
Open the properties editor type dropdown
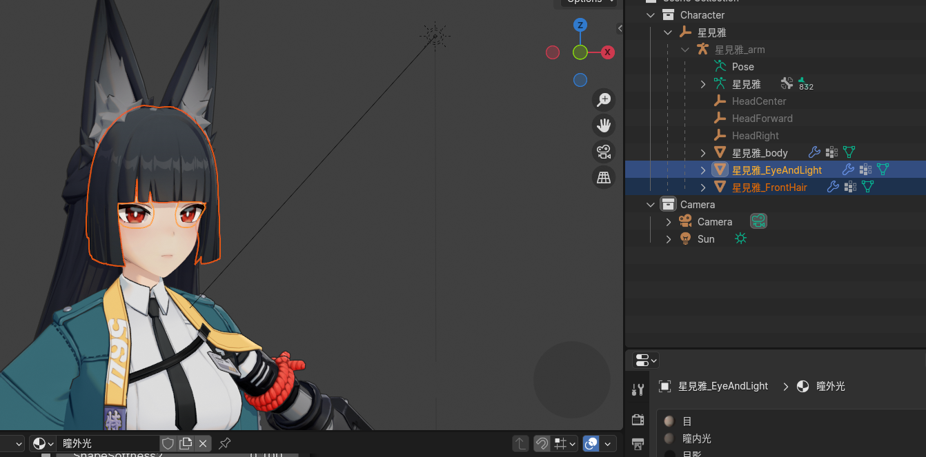click(646, 360)
